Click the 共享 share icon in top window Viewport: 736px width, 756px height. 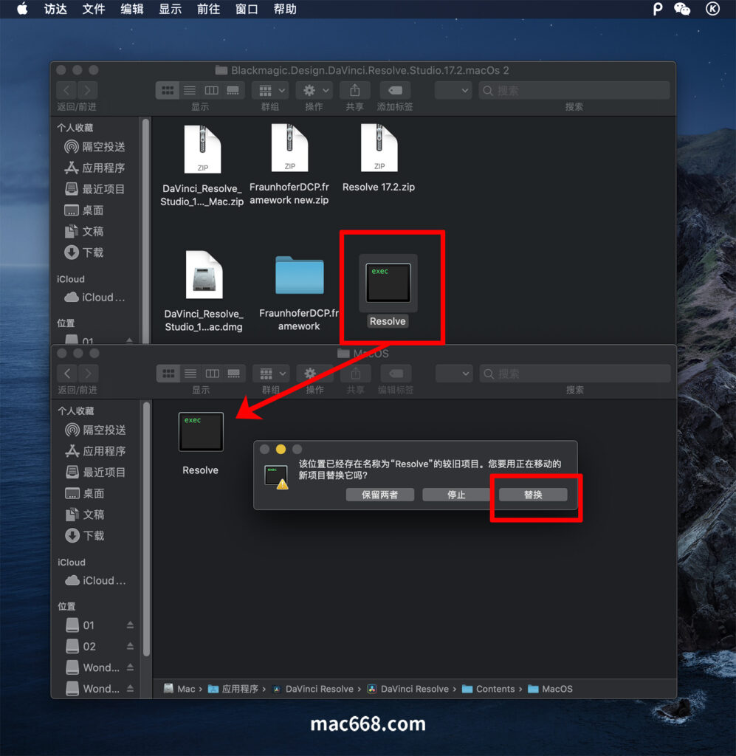pos(355,90)
